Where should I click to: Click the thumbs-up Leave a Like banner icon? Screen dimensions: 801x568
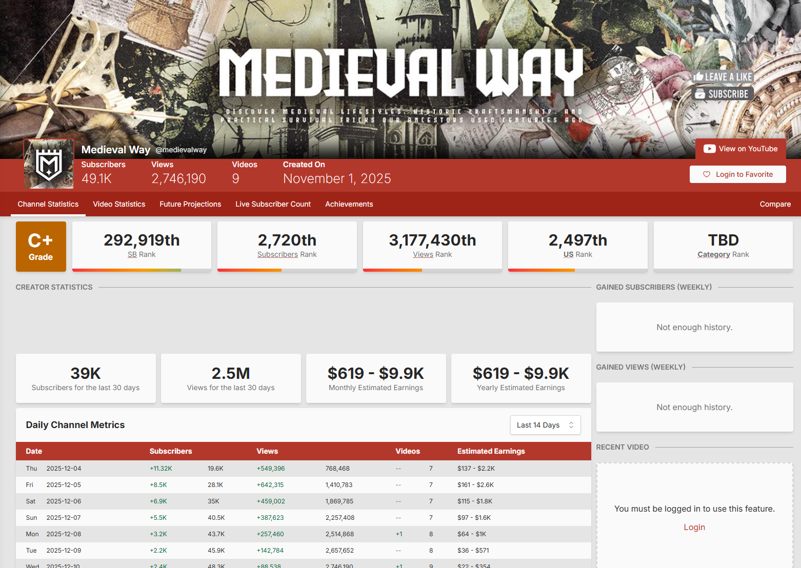698,77
